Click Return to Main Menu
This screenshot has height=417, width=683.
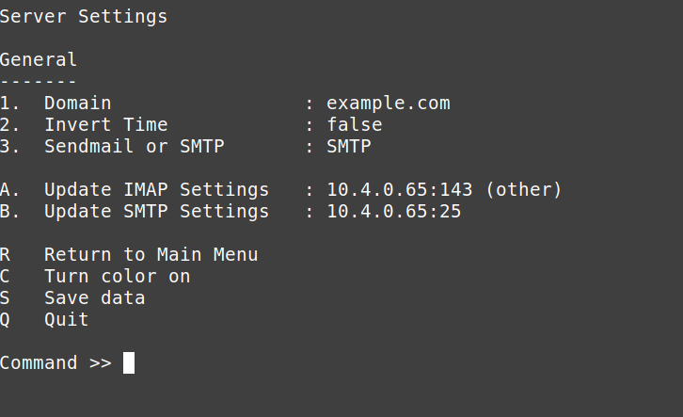coord(151,255)
